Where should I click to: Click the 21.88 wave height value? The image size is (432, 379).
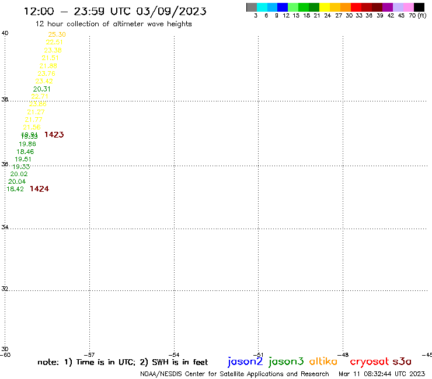(x=48, y=66)
